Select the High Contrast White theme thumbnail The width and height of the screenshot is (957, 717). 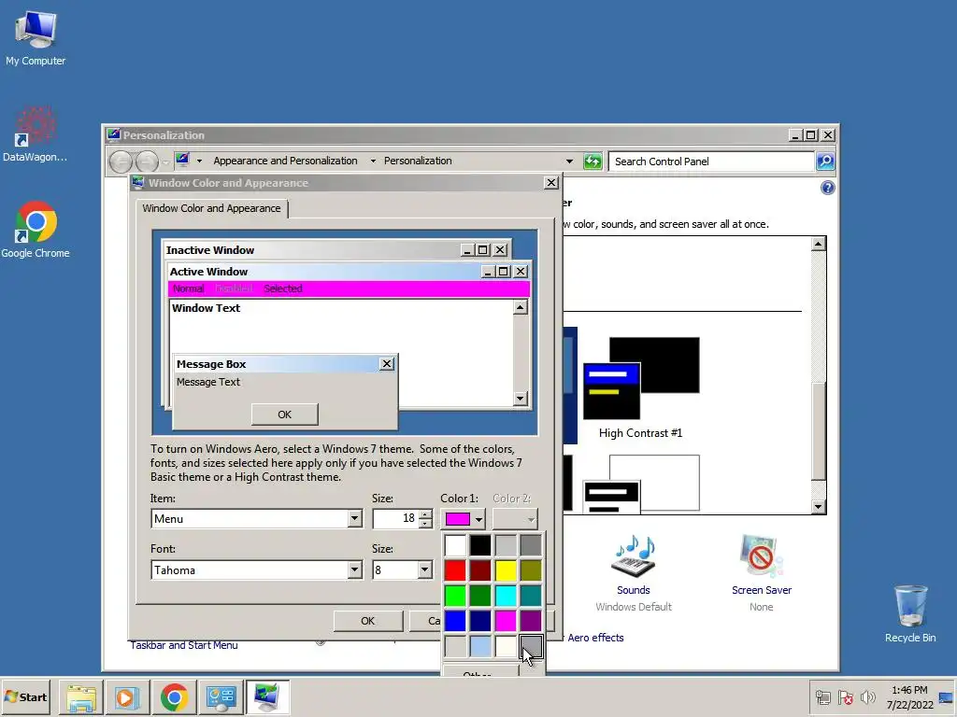point(641,483)
